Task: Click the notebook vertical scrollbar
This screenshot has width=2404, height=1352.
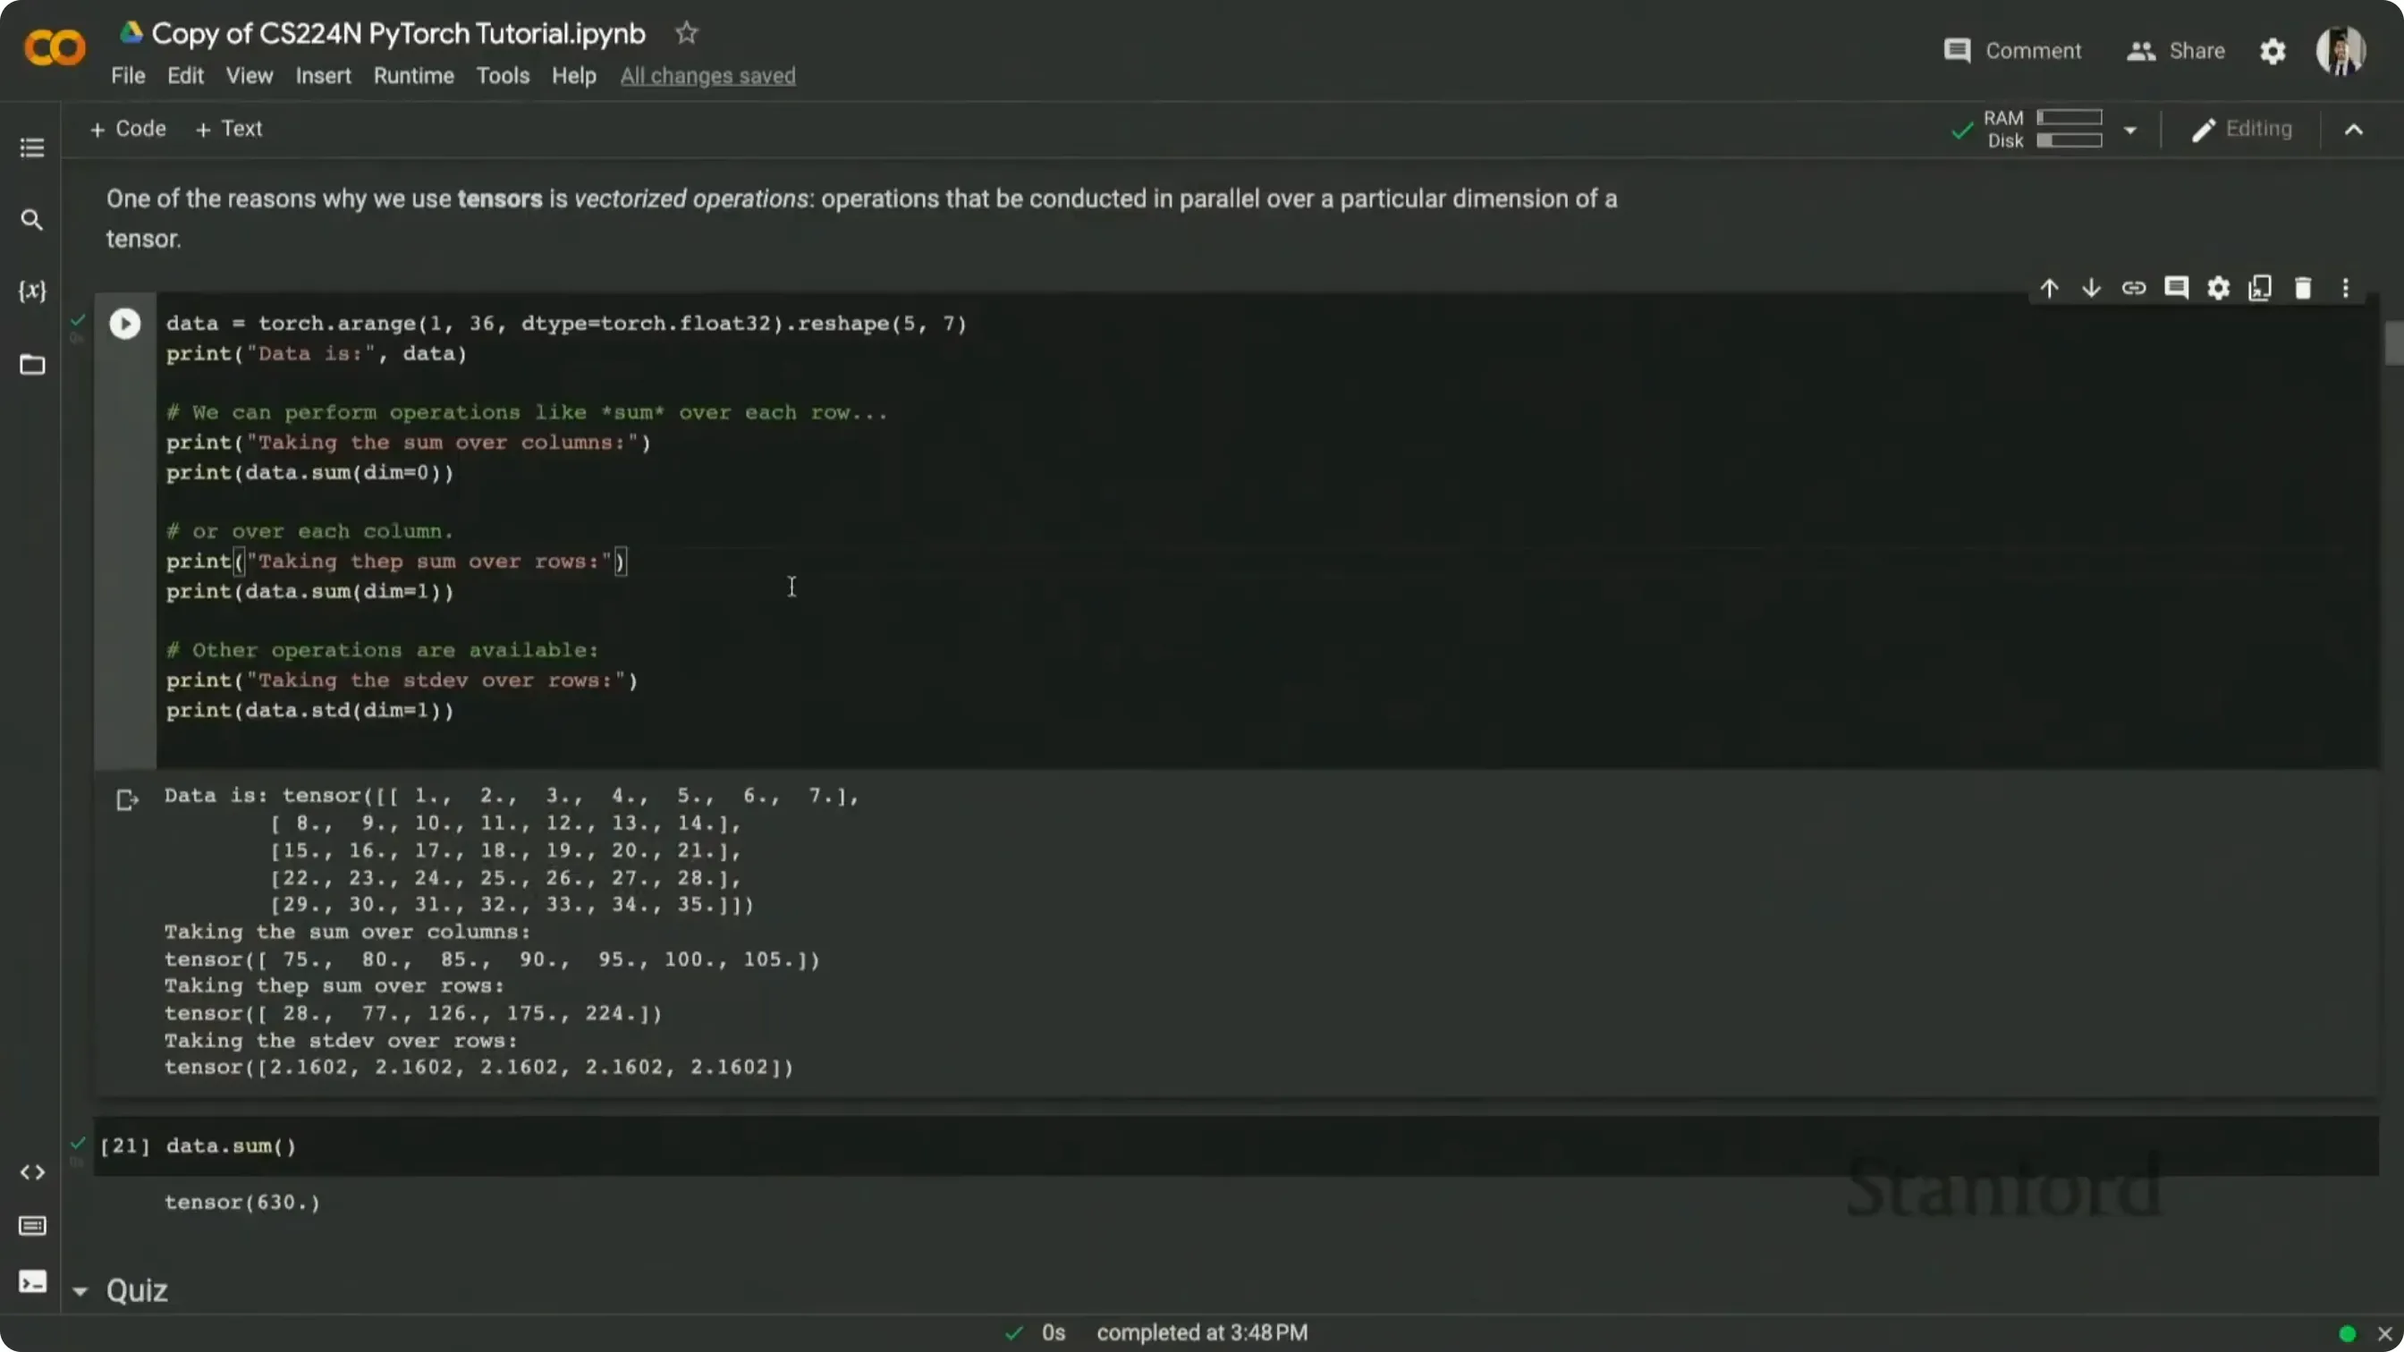Action: click(2394, 342)
